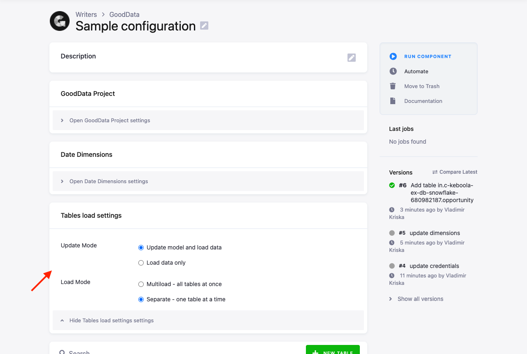This screenshot has height=354, width=527.
Task: Go to Writers breadcrumb
Action: (86, 14)
